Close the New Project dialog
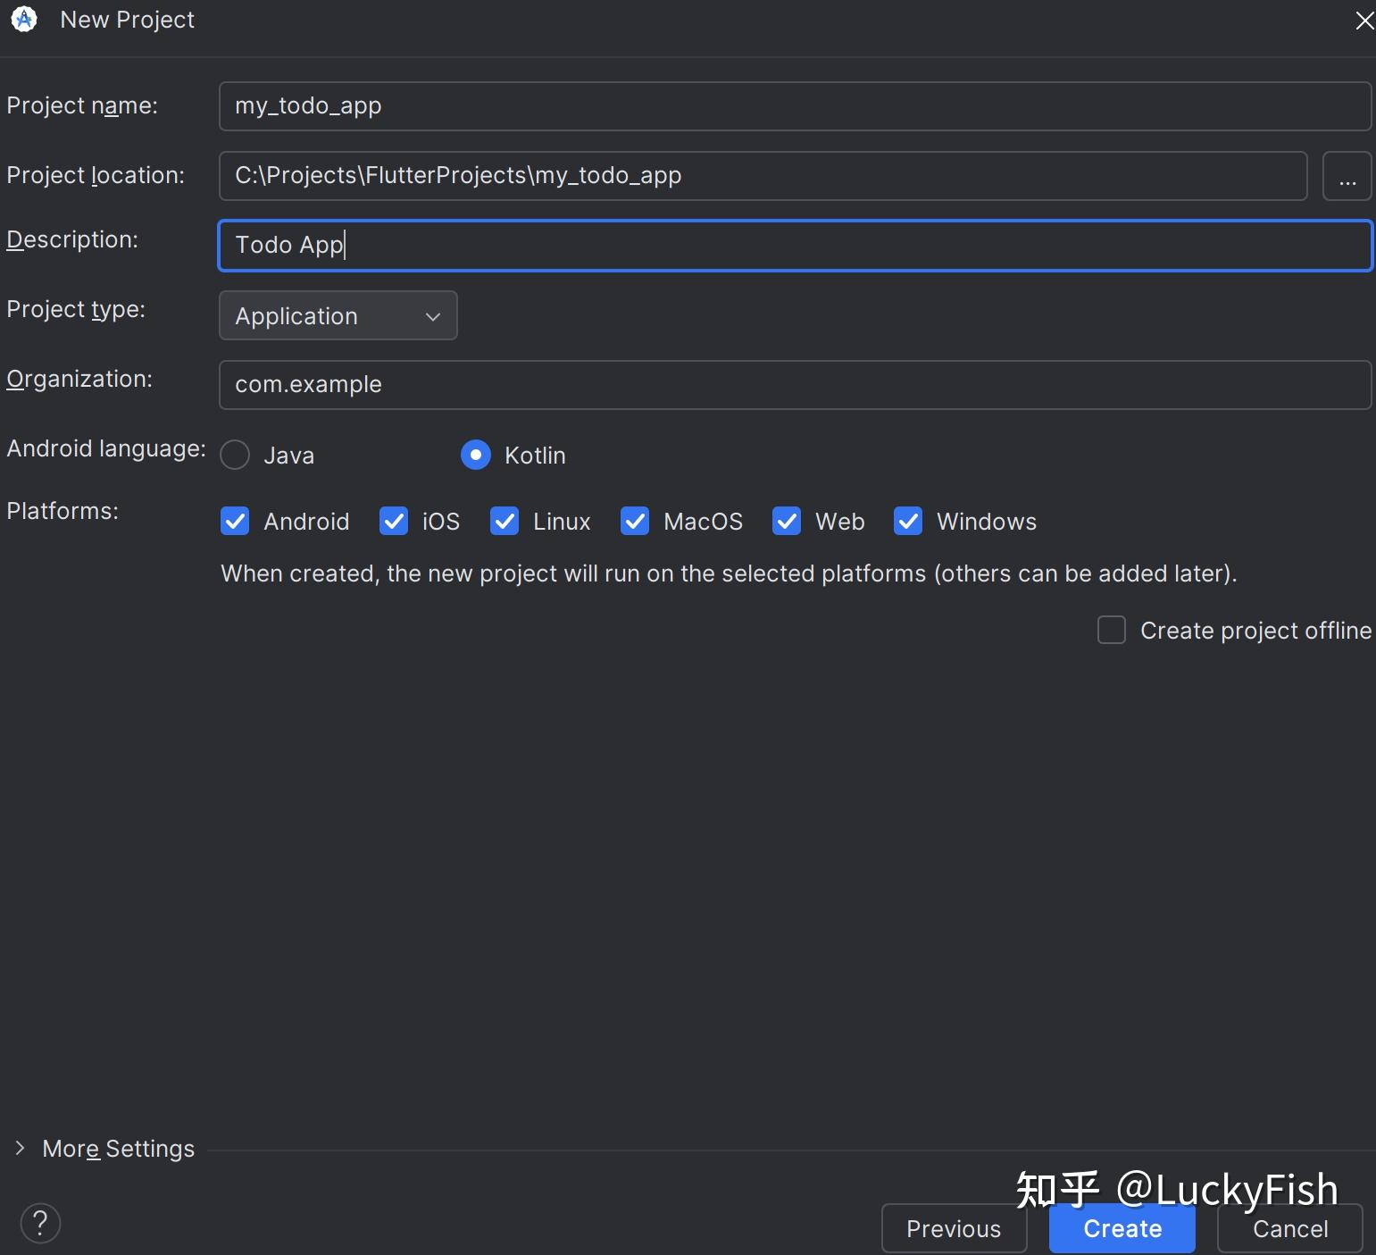The height and width of the screenshot is (1255, 1376). [x=1363, y=21]
